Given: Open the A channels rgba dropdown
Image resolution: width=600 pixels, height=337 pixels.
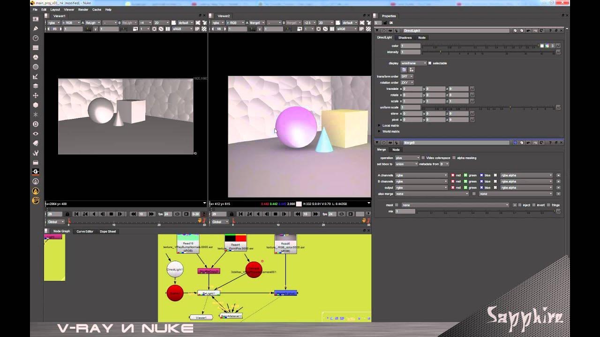Looking at the screenshot, I should click(x=421, y=176).
